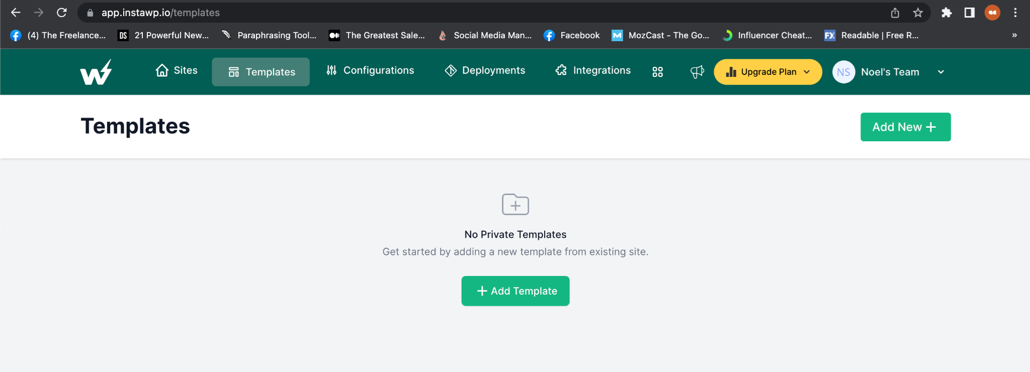The width and height of the screenshot is (1030, 372).
Task: Click the empty folder plus icon
Action: 515,204
